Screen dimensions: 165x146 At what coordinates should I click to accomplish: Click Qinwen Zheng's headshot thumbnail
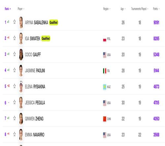point(21,119)
